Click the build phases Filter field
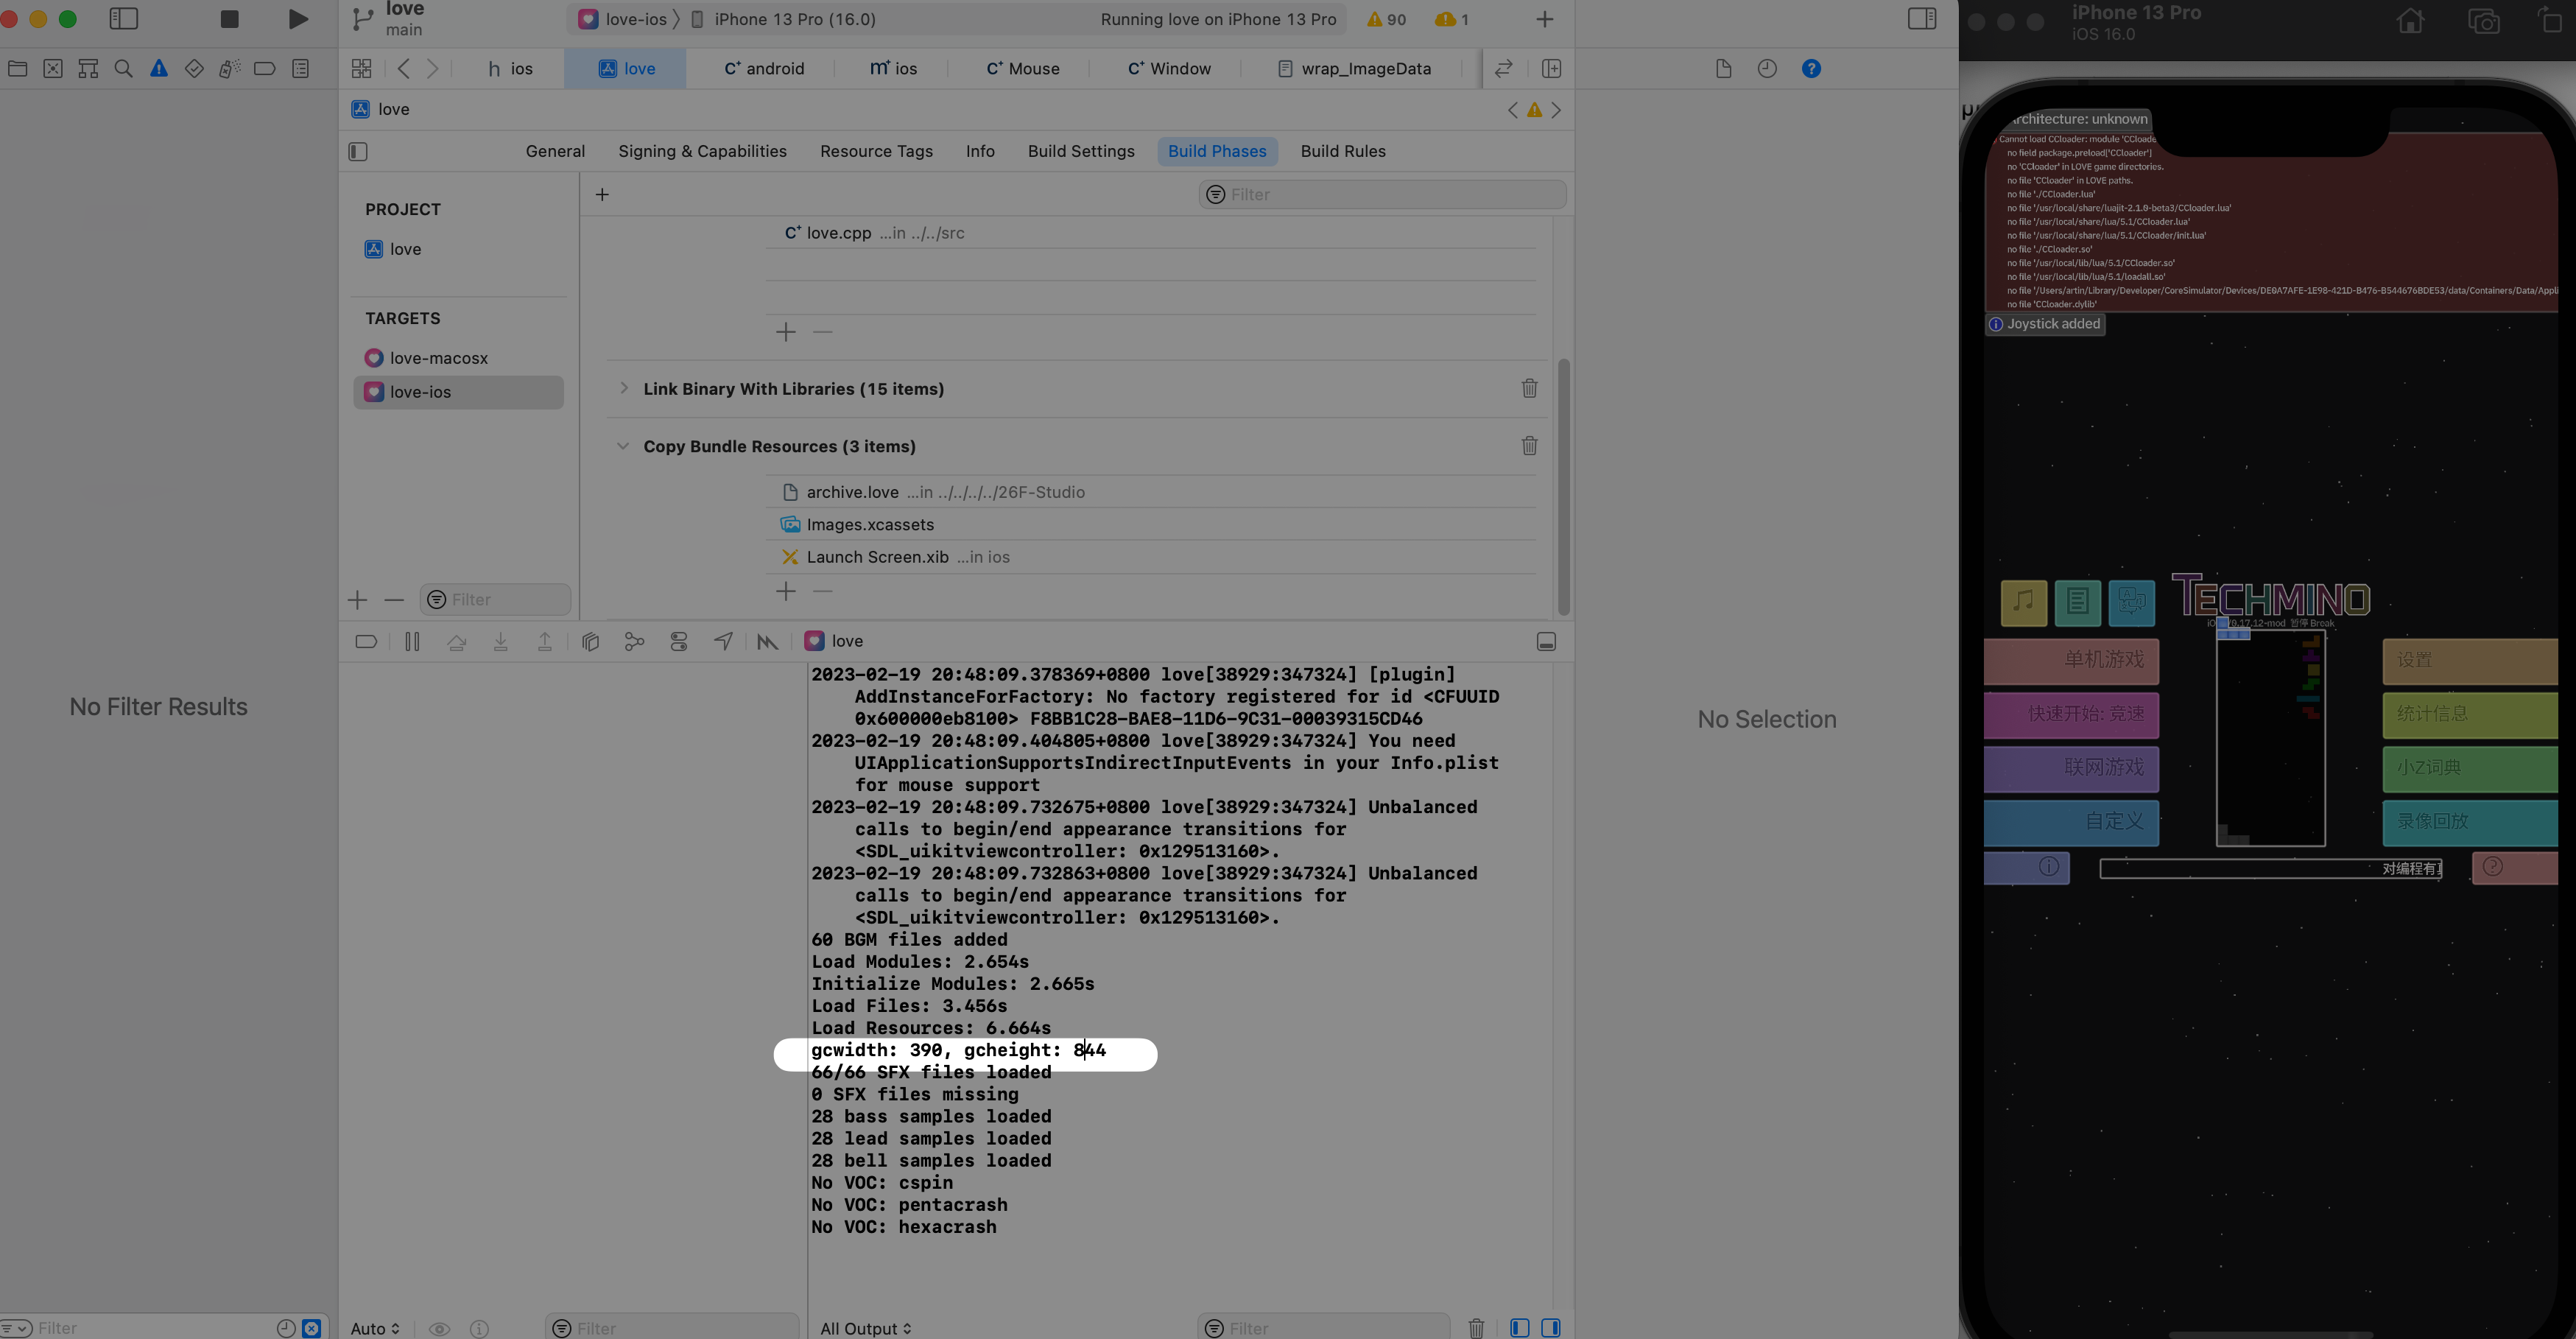 (1383, 195)
